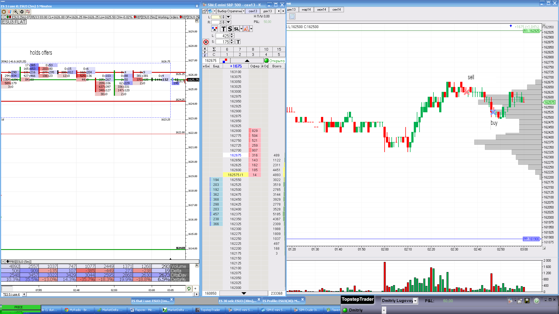Click the SL stop-loss button

pos(236,29)
